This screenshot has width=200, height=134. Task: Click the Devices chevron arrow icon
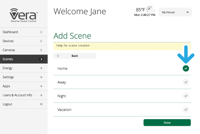pyautogui.click(x=41, y=41)
